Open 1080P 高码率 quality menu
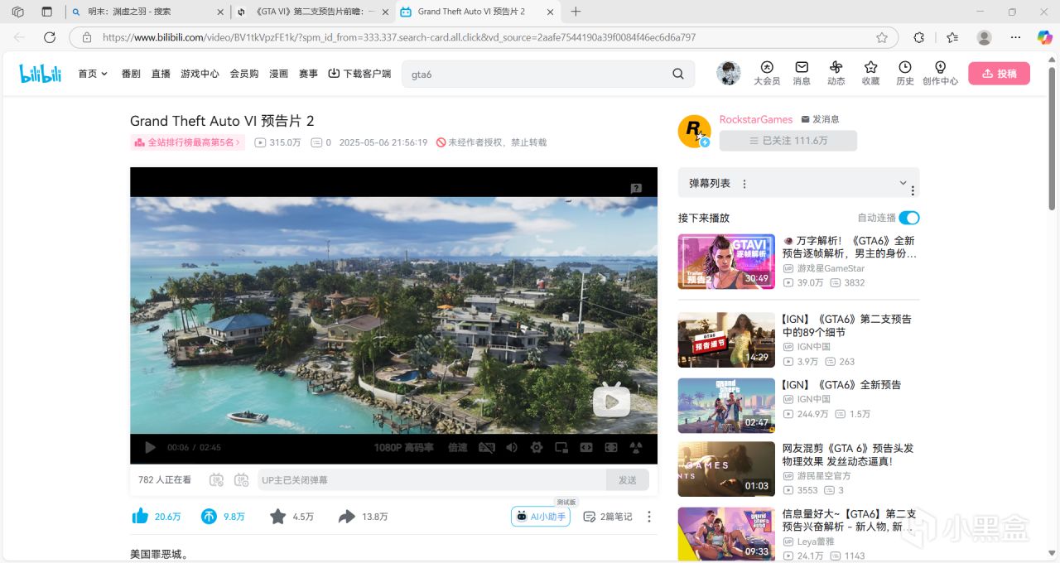 406,447
